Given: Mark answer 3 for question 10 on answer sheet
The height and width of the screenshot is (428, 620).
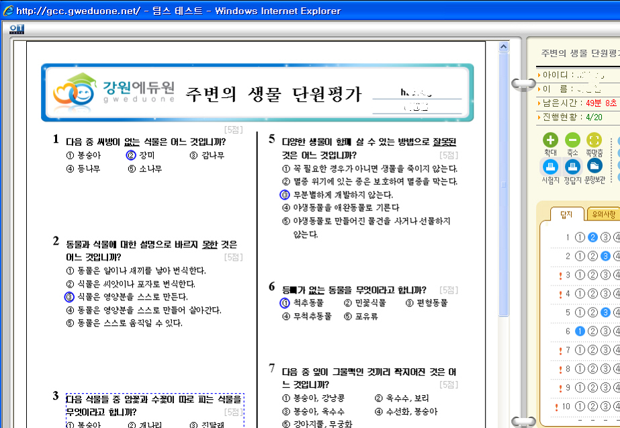Looking at the screenshot, I should (x=605, y=406).
